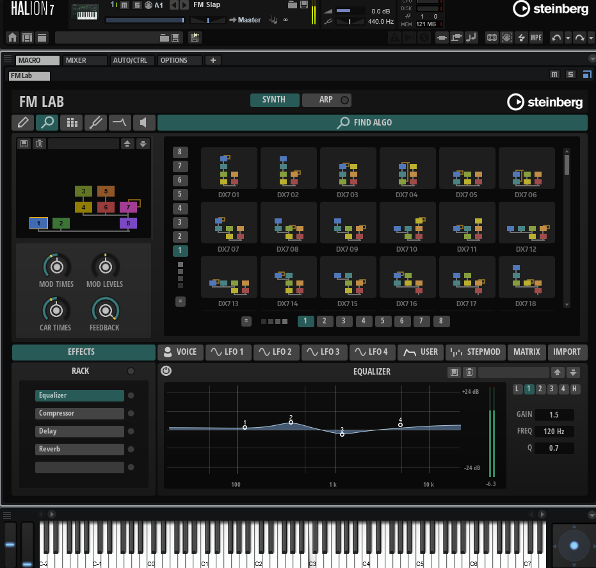Open the VOICE tab

pos(181,352)
